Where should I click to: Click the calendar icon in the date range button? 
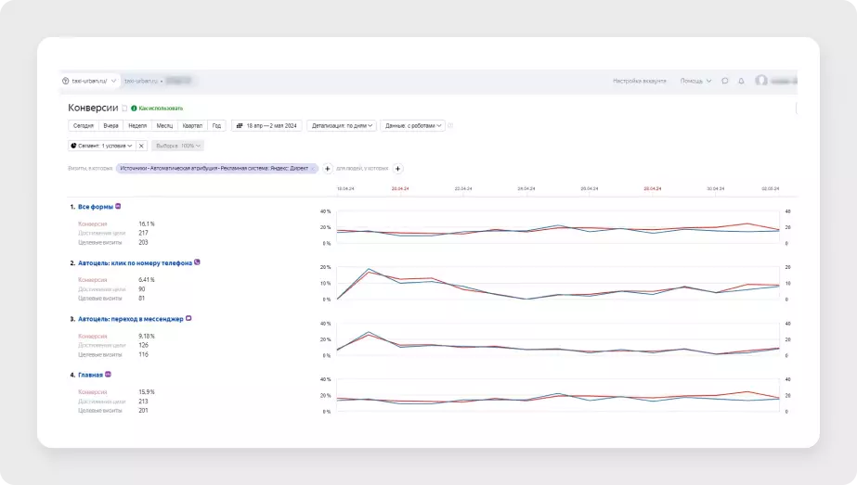(240, 125)
